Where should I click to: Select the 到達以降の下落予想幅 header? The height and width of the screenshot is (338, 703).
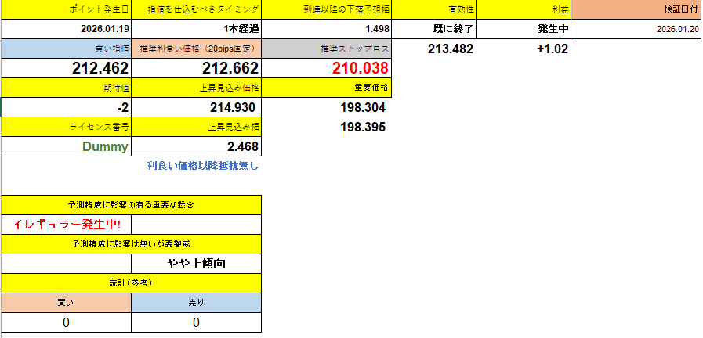tap(326, 9)
